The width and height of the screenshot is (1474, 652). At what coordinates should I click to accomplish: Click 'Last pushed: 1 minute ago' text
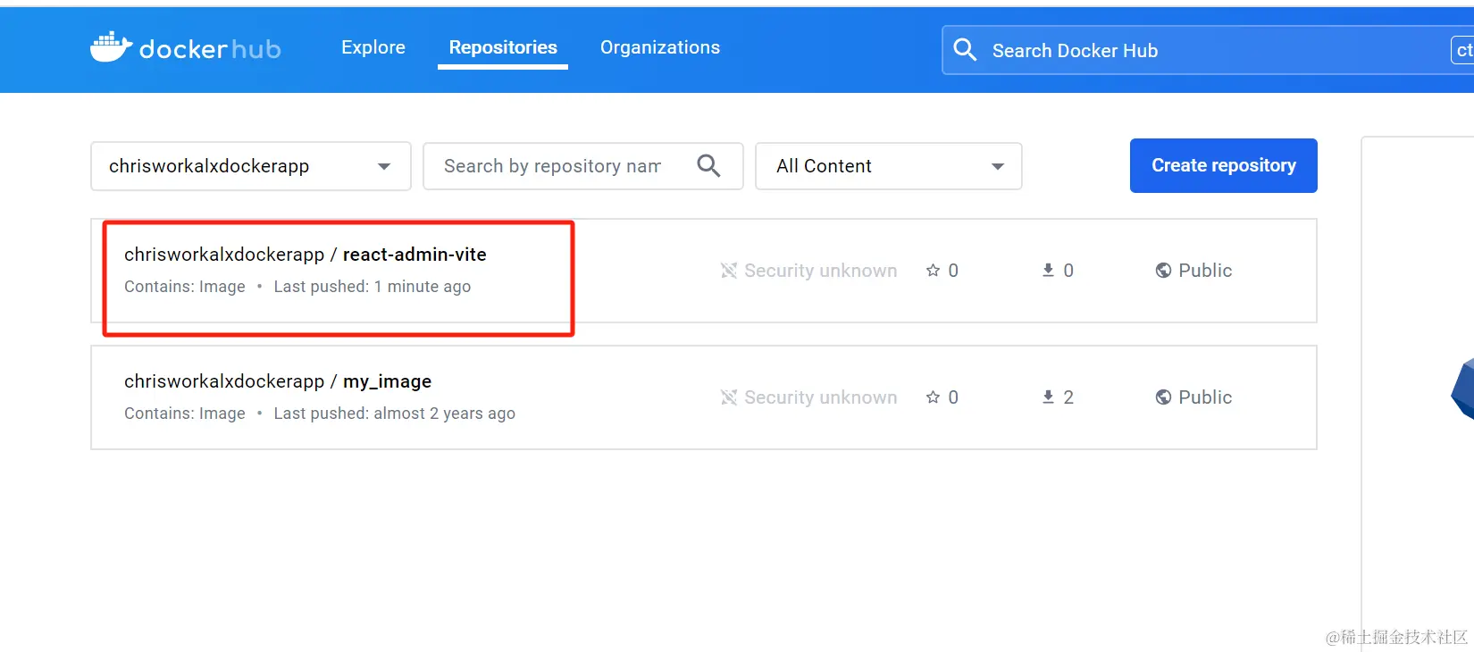click(373, 287)
